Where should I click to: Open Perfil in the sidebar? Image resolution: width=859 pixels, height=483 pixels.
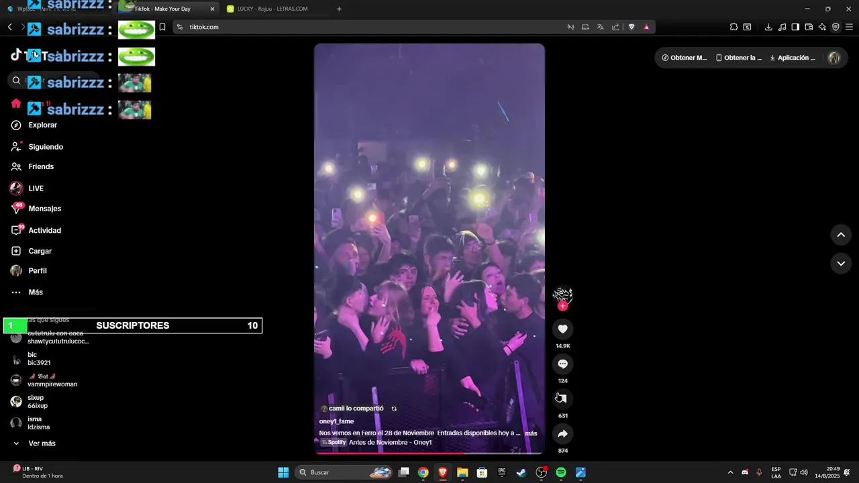tap(29, 271)
